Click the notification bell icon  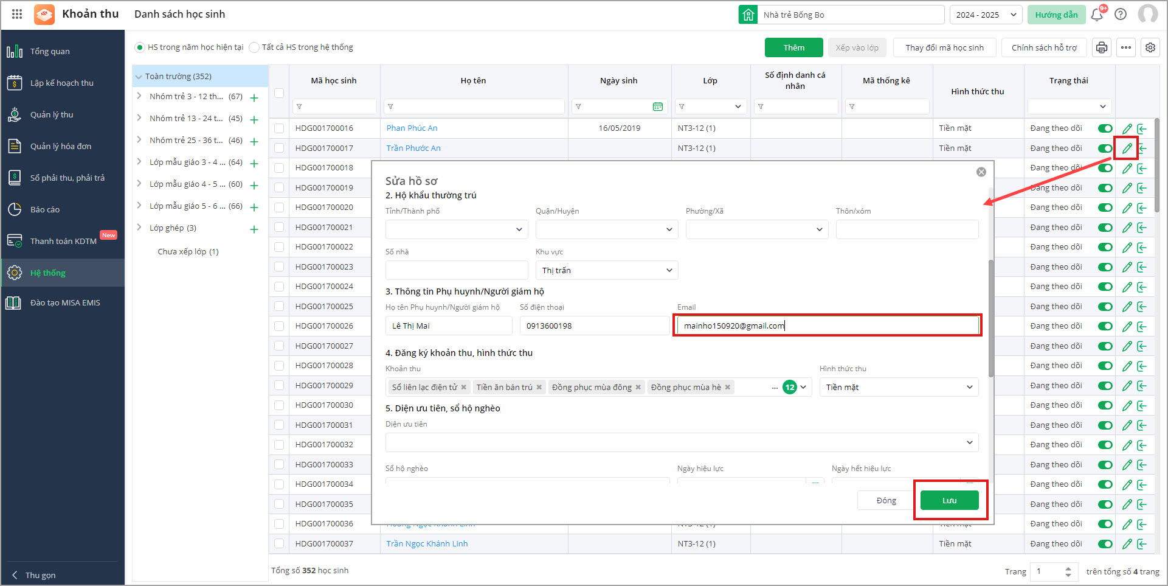(1097, 15)
